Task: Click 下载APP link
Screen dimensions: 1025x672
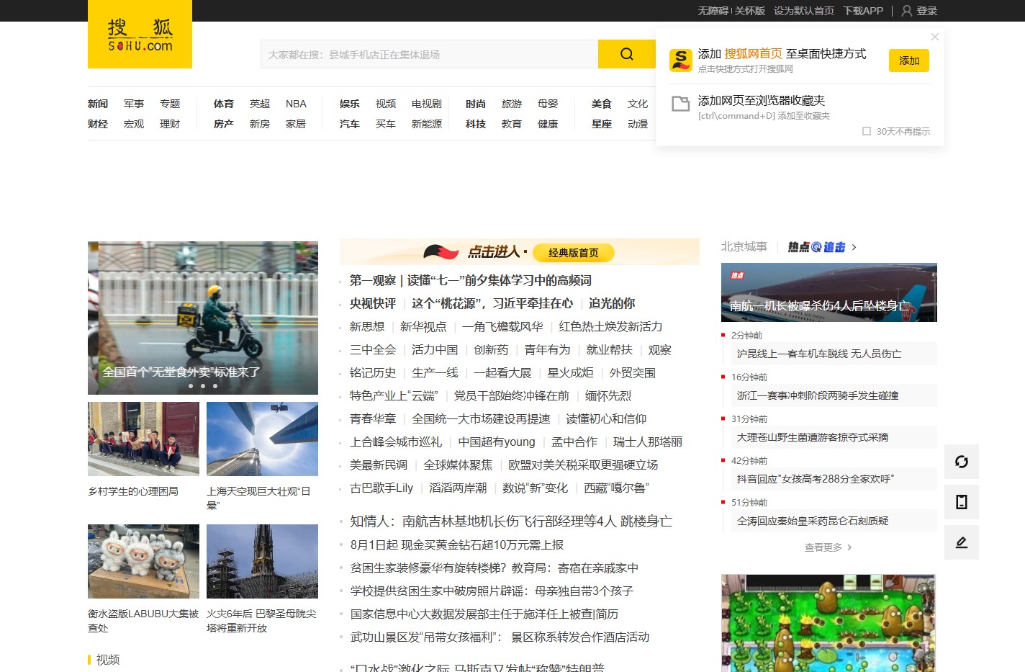Action: pyautogui.click(x=863, y=11)
